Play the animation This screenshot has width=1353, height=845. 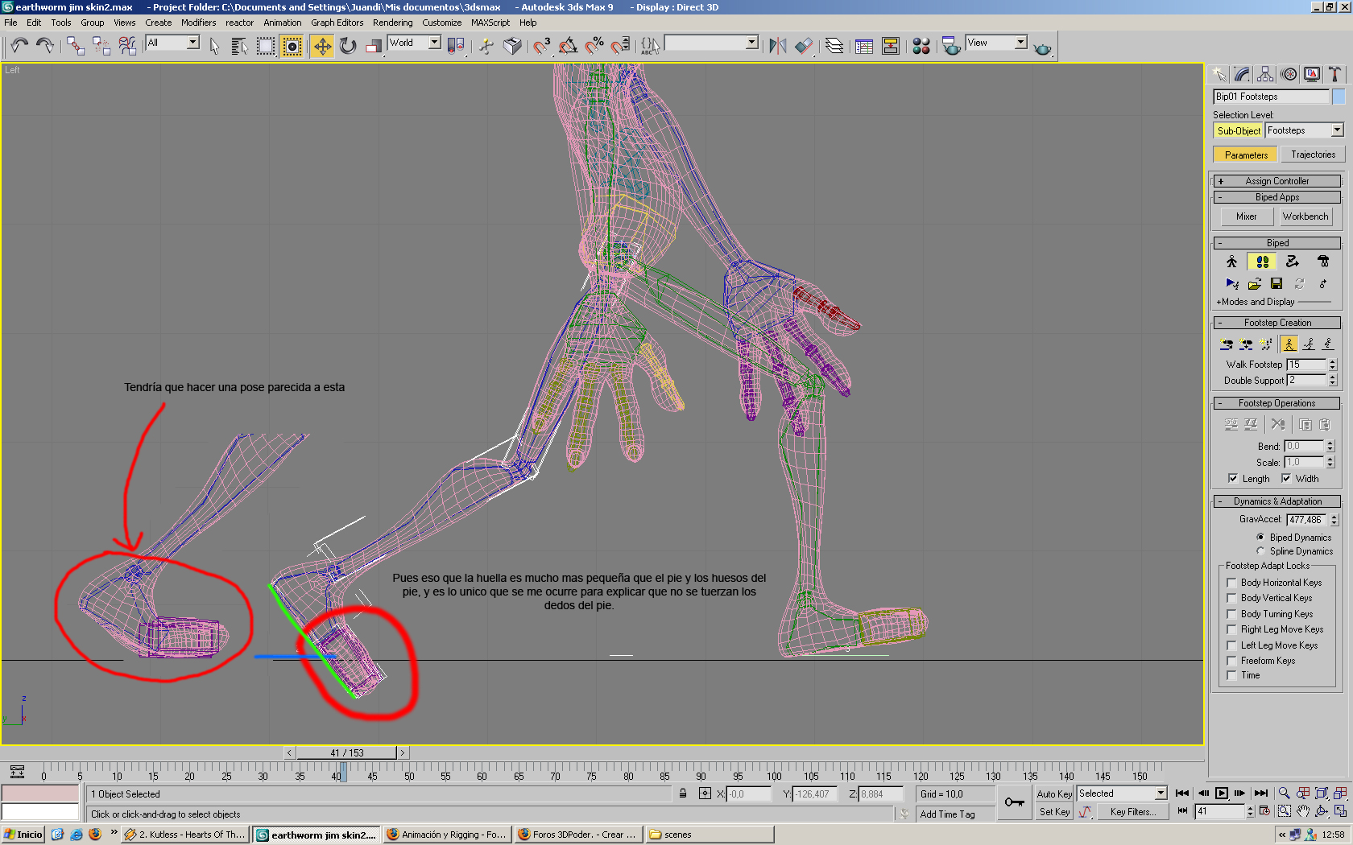click(x=1222, y=793)
